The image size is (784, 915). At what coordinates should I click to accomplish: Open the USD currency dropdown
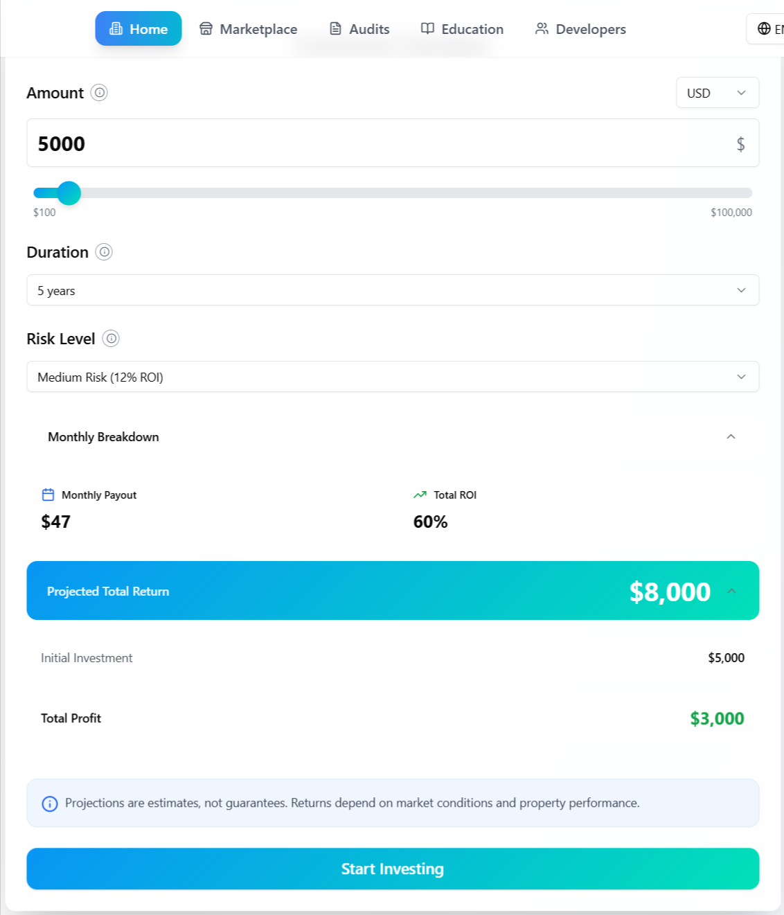click(x=717, y=93)
